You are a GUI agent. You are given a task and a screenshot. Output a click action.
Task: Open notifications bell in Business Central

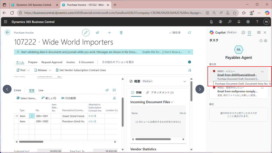pyautogui.click(x=239, y=22)
